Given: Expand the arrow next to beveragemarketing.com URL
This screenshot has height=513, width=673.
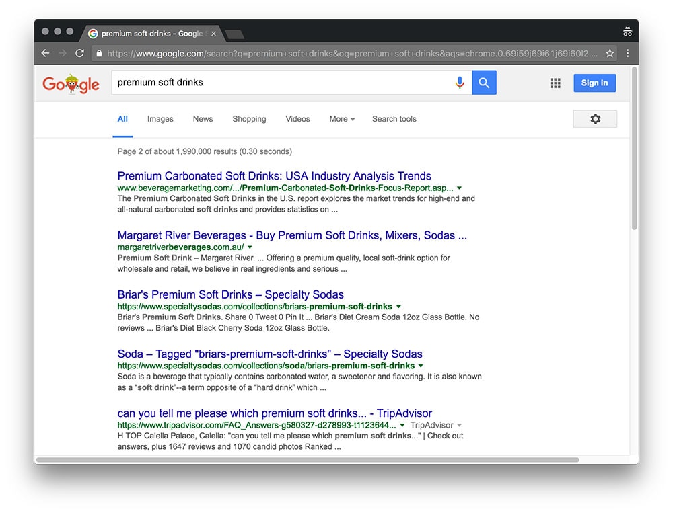Looking at the screenshot, I should (459, 188).
